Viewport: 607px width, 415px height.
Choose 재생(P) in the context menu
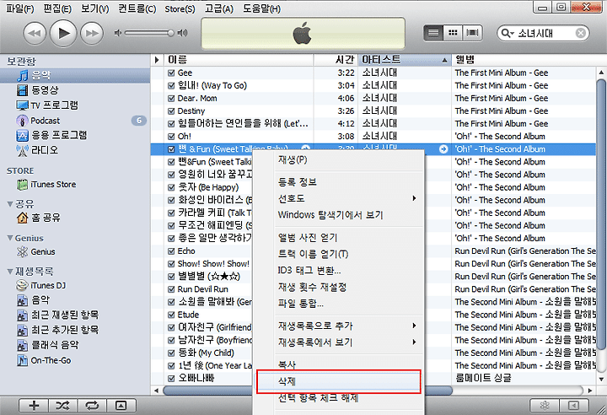(339, 159)
